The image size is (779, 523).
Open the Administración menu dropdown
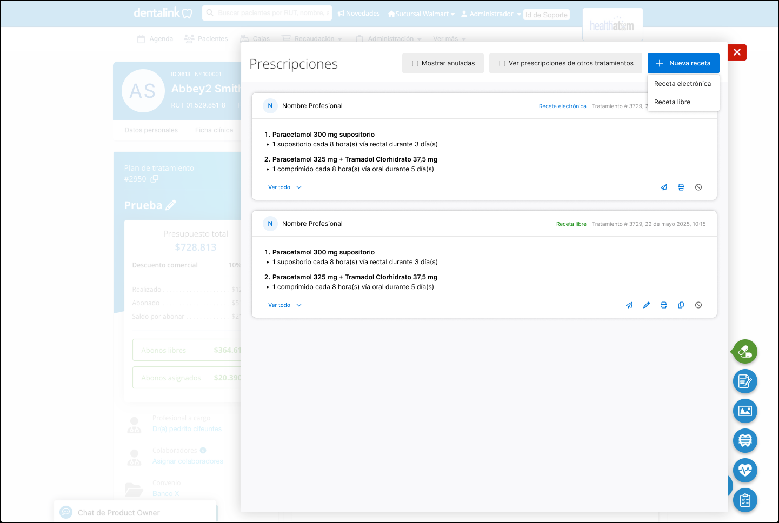pos(389,39)
